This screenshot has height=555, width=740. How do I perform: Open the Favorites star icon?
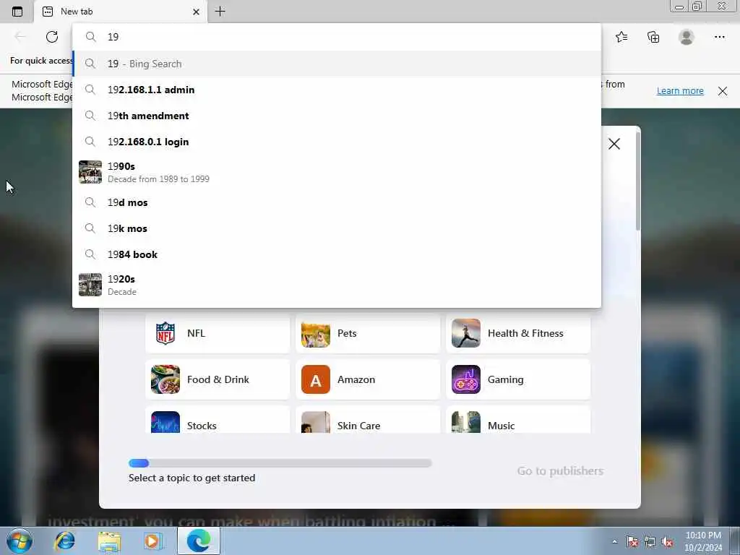click(x=621, y=37)
